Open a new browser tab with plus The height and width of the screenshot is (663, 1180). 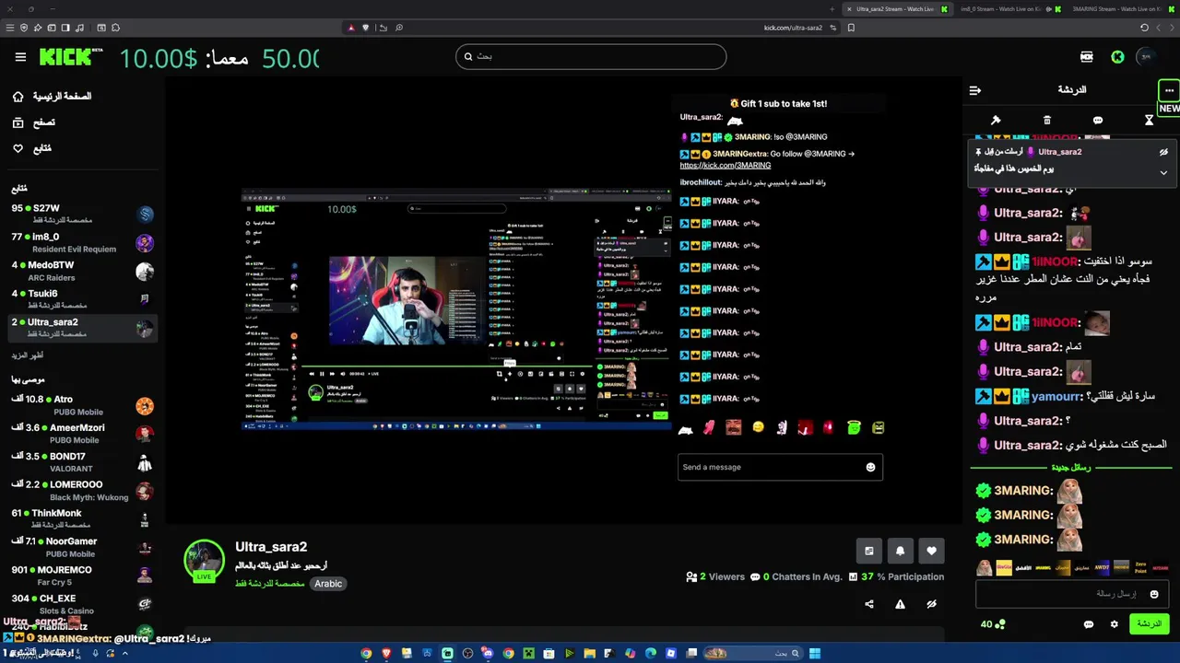pyautogui.click(x=832, y=9)
